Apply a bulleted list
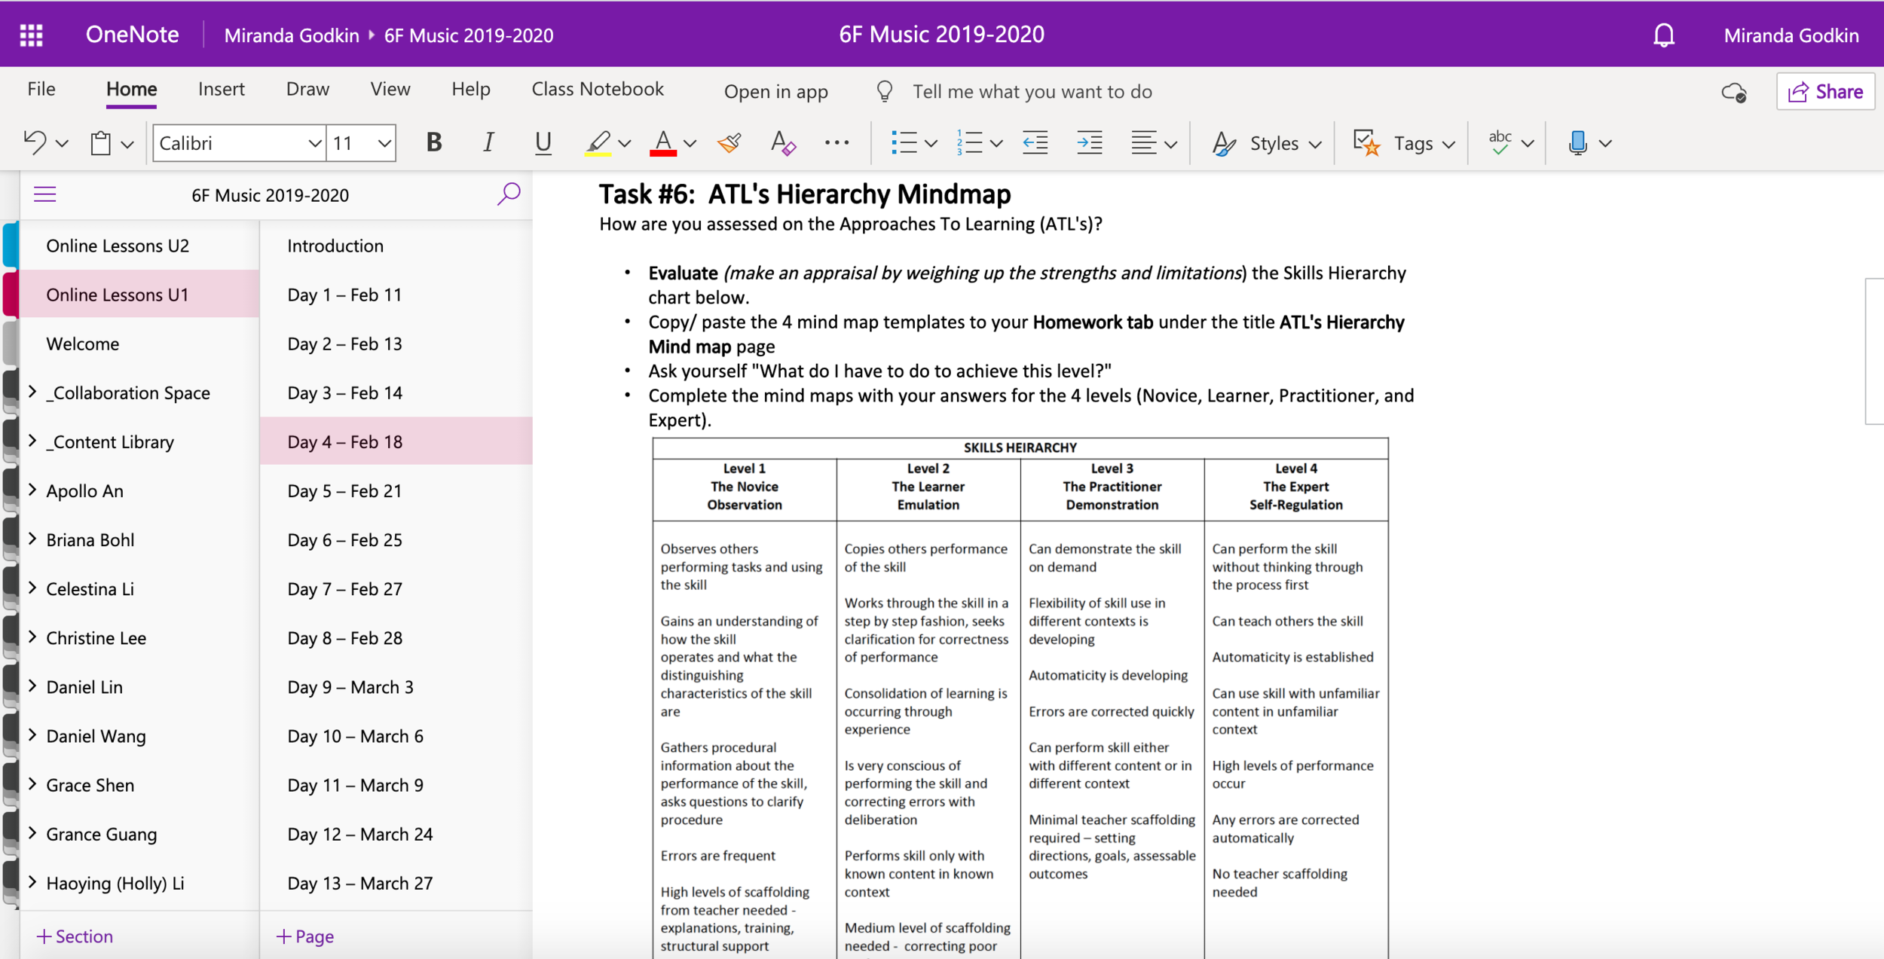This screenshot has width=1884, height=959. click(904, 142)
